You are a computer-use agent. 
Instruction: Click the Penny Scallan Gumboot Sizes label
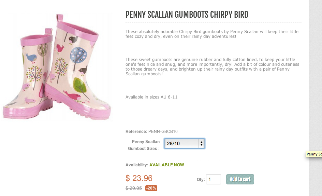(x=144, y=145)
